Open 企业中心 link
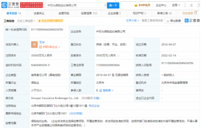 pos(161,5)
